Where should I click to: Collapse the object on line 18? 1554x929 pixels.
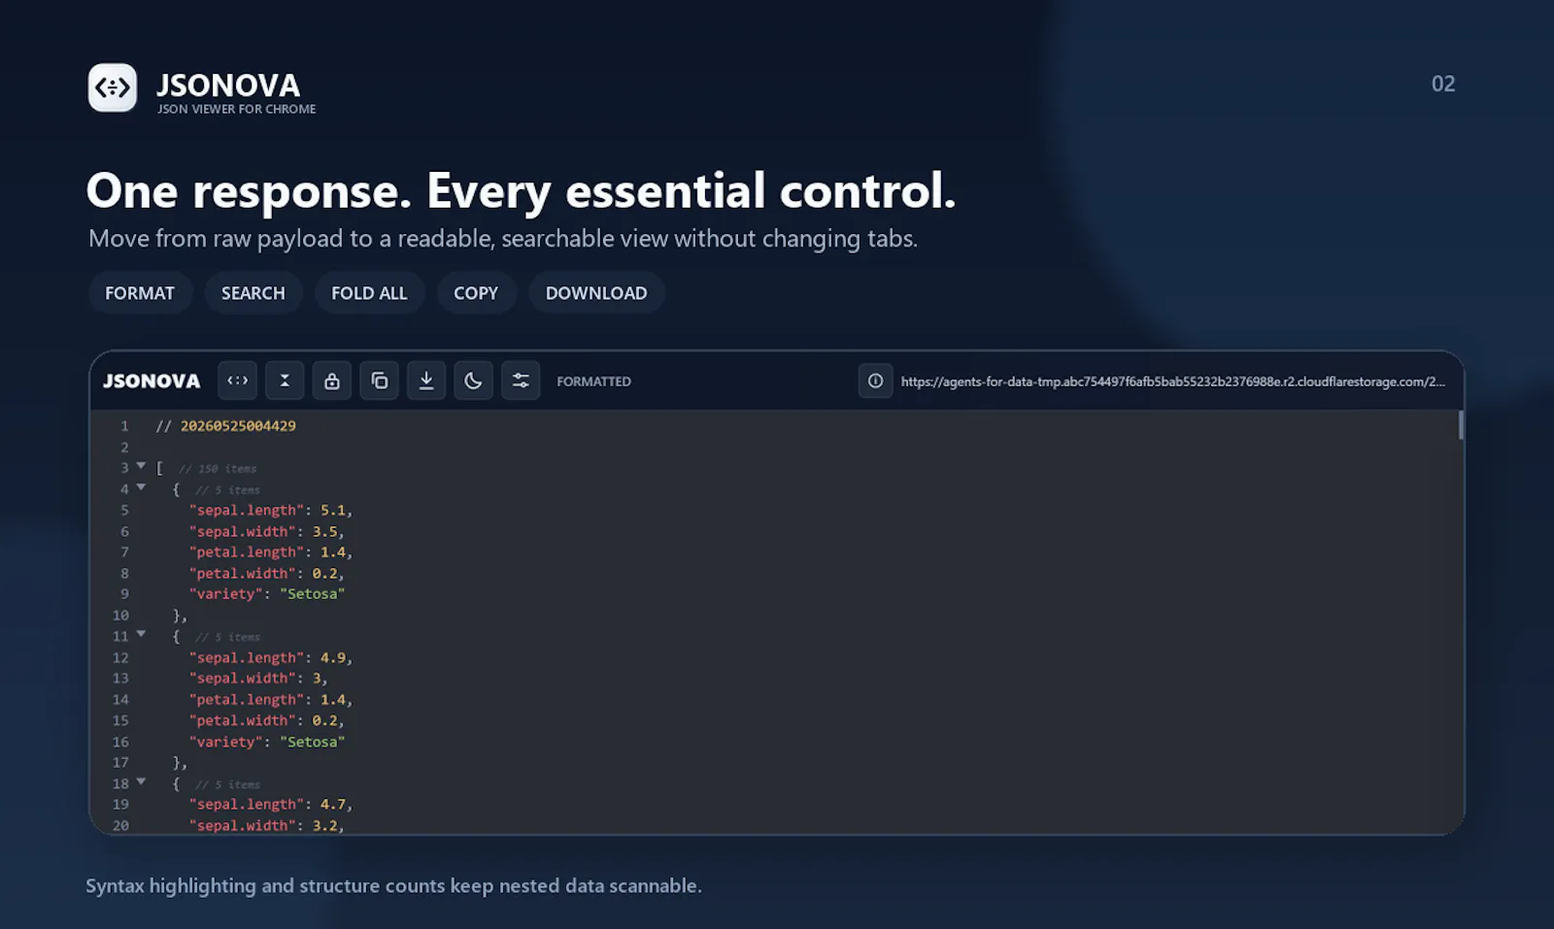(x=141, y=782)
